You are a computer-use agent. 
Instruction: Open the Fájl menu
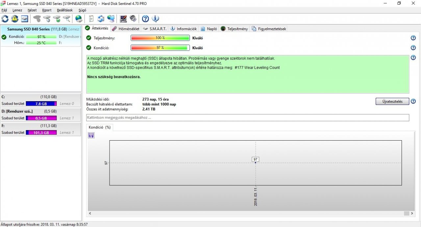4,10
